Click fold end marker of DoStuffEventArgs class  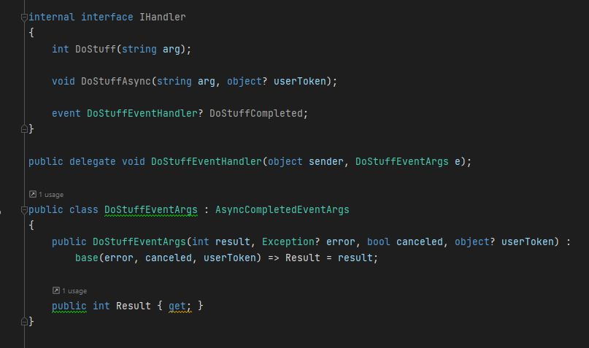(24, 322)
